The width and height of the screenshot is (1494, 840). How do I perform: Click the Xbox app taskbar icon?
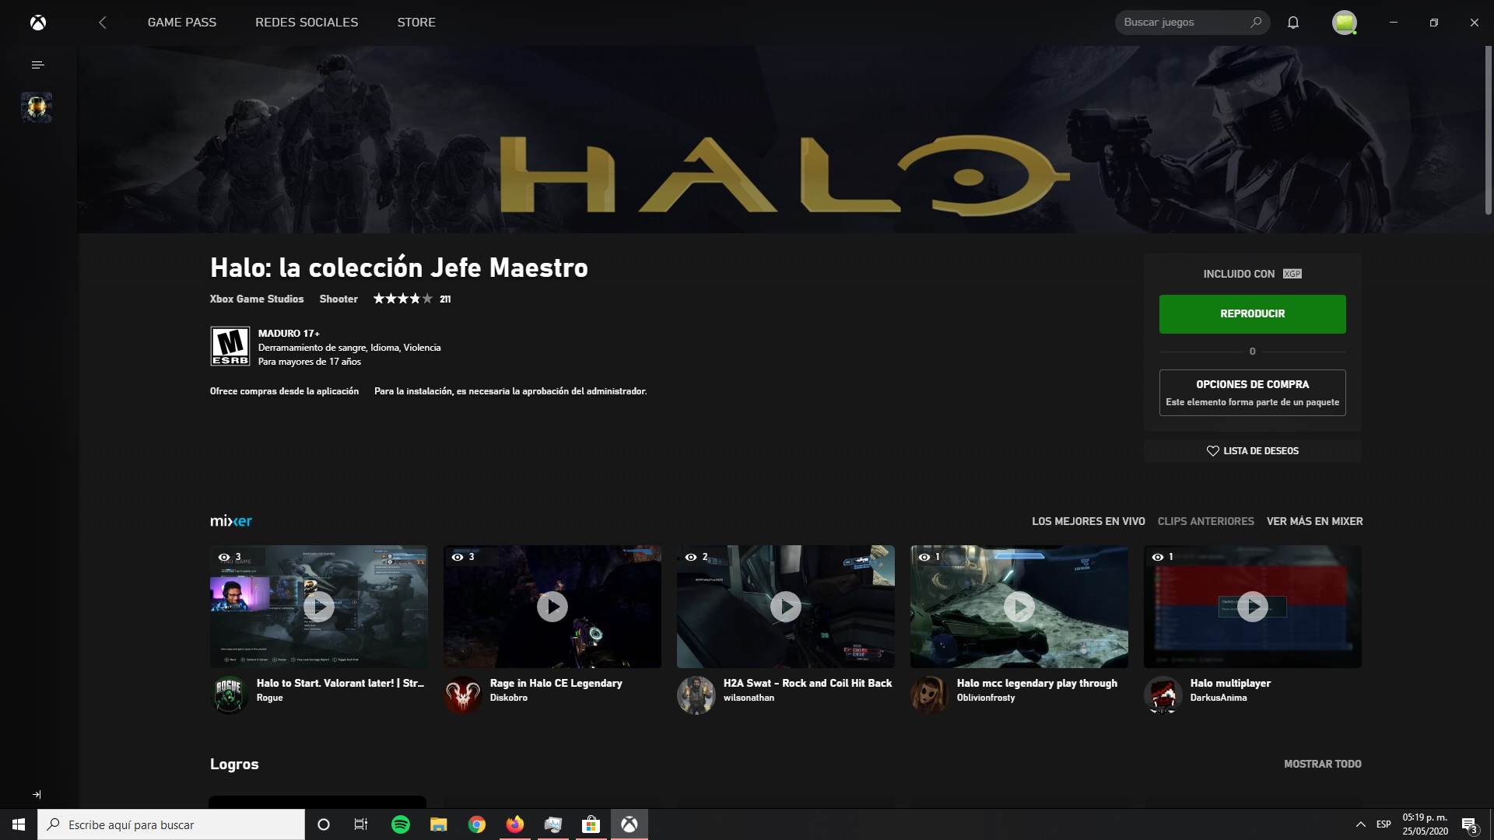point(630,824)
